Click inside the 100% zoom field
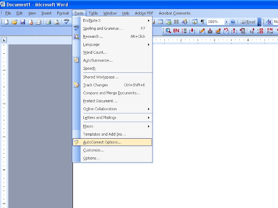Screen dimensions: 278x208 215,22
